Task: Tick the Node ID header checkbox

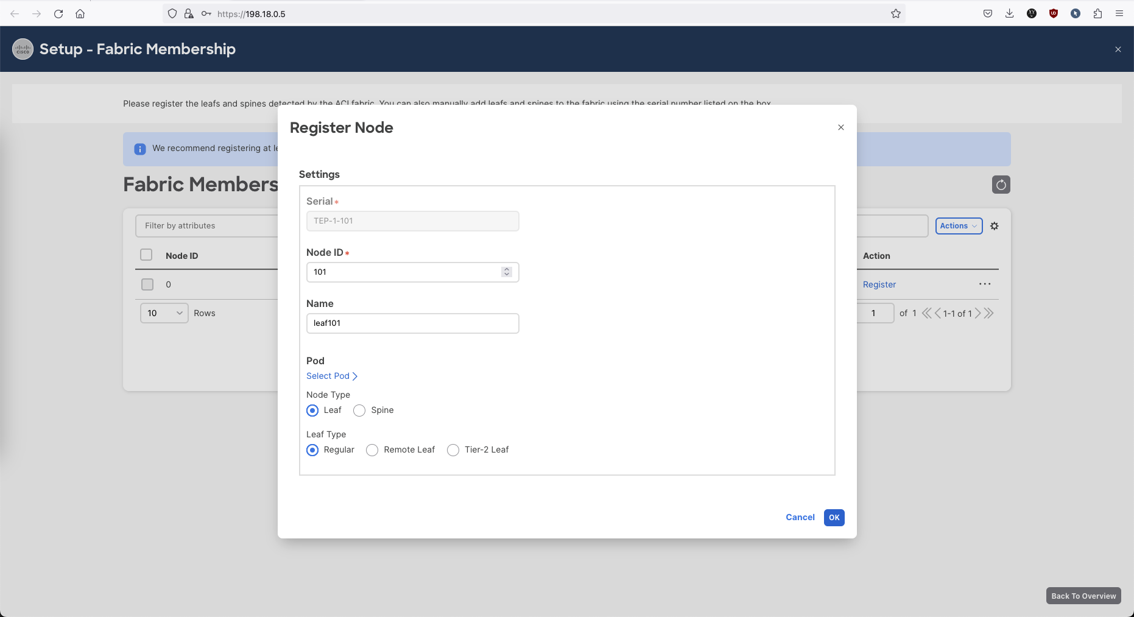Action: (146, 255)
